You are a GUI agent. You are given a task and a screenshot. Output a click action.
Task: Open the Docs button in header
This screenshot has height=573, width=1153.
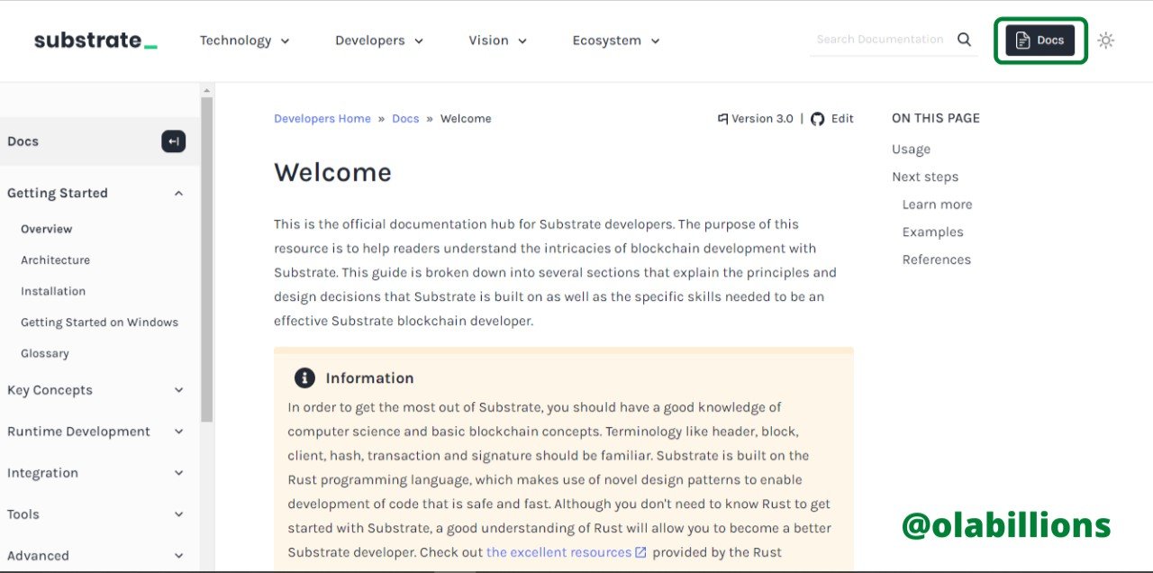click(x=1040, y=41)
